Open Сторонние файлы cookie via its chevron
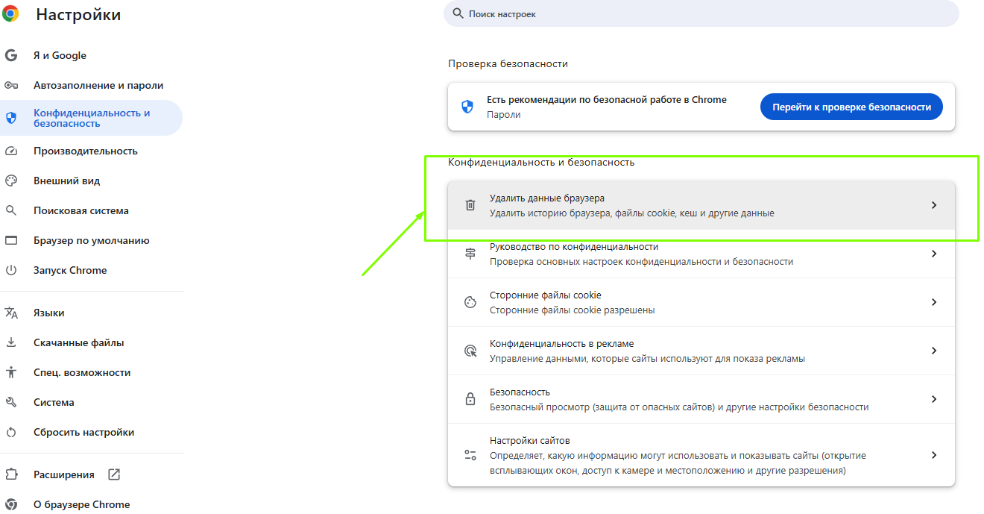This screenshot has height=514, width=984. pyautogui.click(x=934, y=302)
